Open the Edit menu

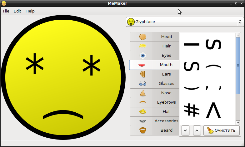17,11
